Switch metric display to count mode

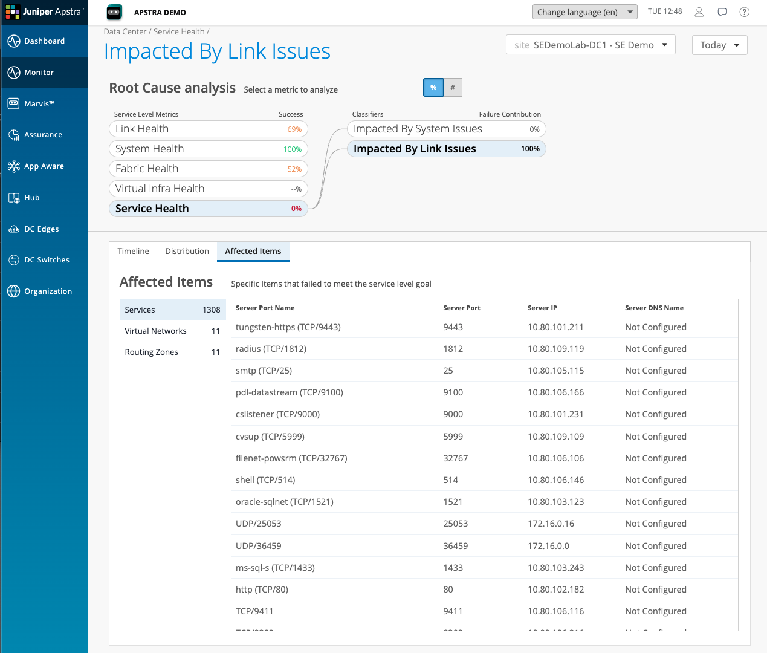(x=452, y=87)
